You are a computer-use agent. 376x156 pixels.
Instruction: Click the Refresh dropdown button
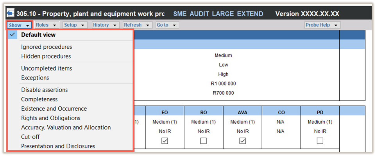(x=137, y=25)
